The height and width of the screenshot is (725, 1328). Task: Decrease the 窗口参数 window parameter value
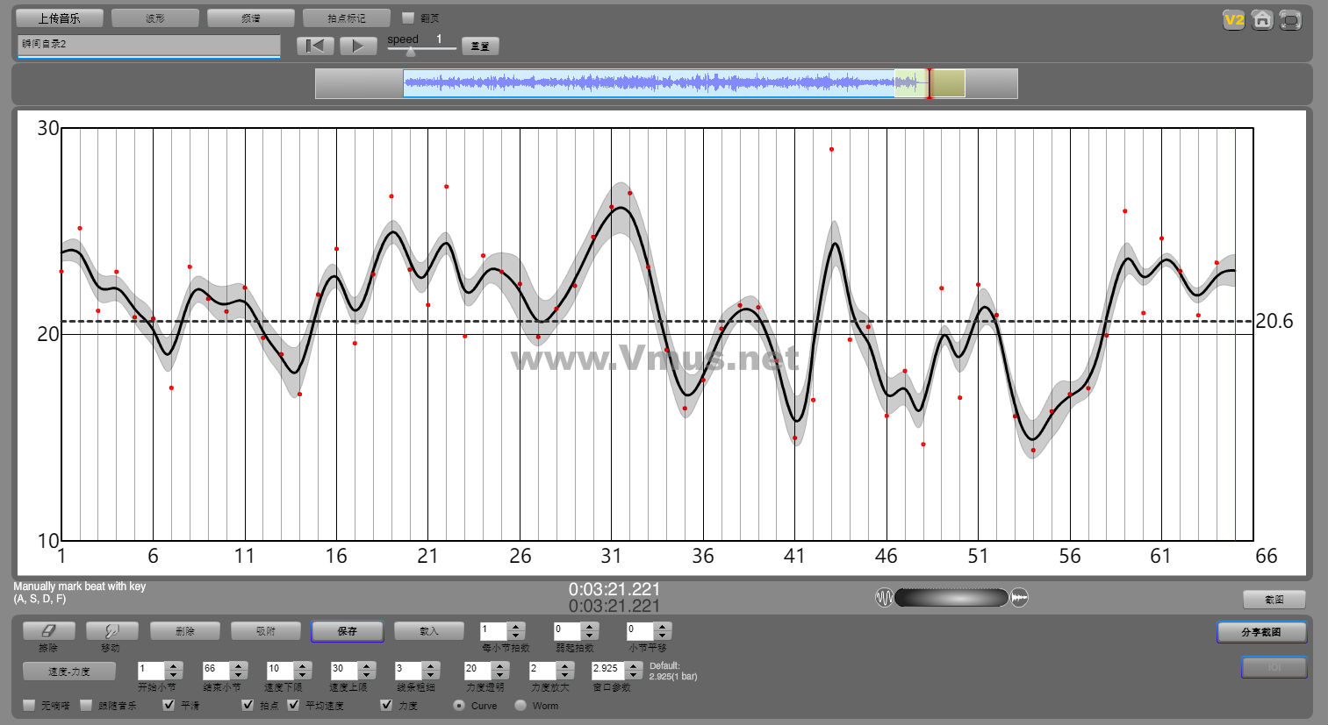[635, 675]
